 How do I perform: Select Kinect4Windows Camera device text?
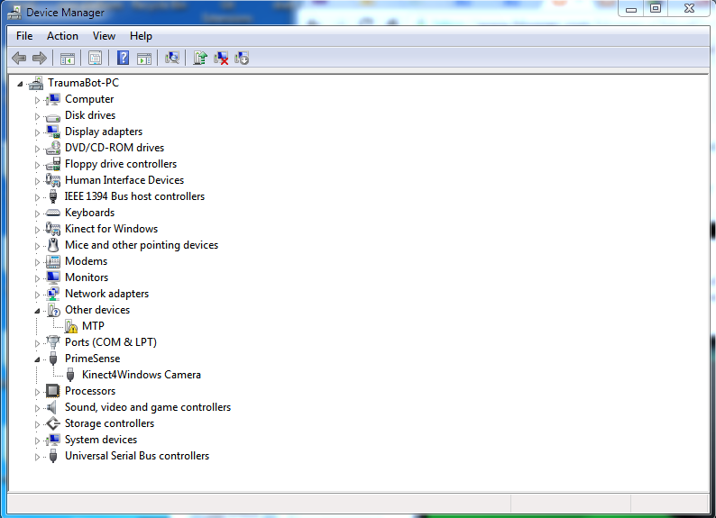pos(142,375)
